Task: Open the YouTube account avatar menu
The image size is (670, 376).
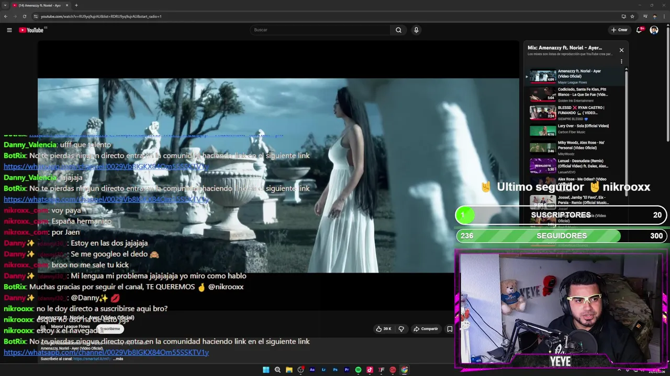Action: coord(654,30)
